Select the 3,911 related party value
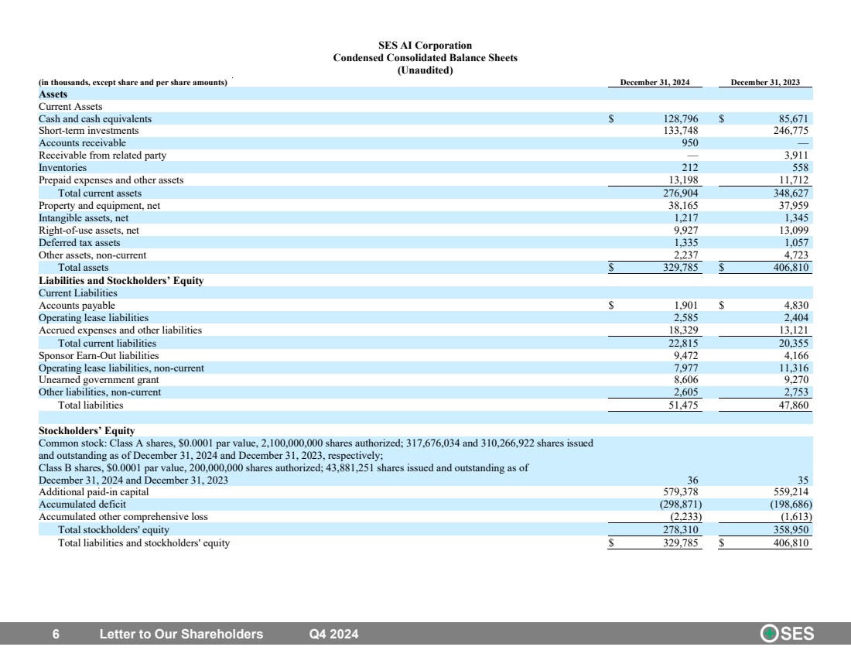 tap(796, 156)
